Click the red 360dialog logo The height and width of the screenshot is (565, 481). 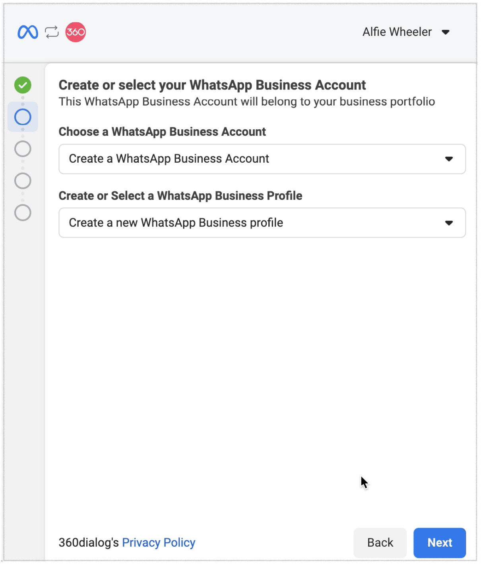pyautogui.click(x=76, y=32)
